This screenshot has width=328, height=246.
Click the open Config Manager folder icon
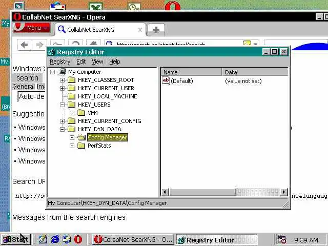tap(81, 137)
